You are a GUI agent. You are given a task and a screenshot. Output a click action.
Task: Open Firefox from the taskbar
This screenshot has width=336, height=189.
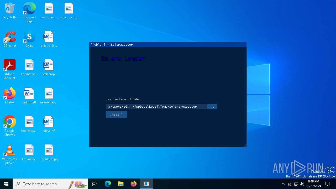point(134,184)
